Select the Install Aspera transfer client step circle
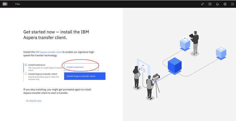236x121 pixels. (26, 74)
